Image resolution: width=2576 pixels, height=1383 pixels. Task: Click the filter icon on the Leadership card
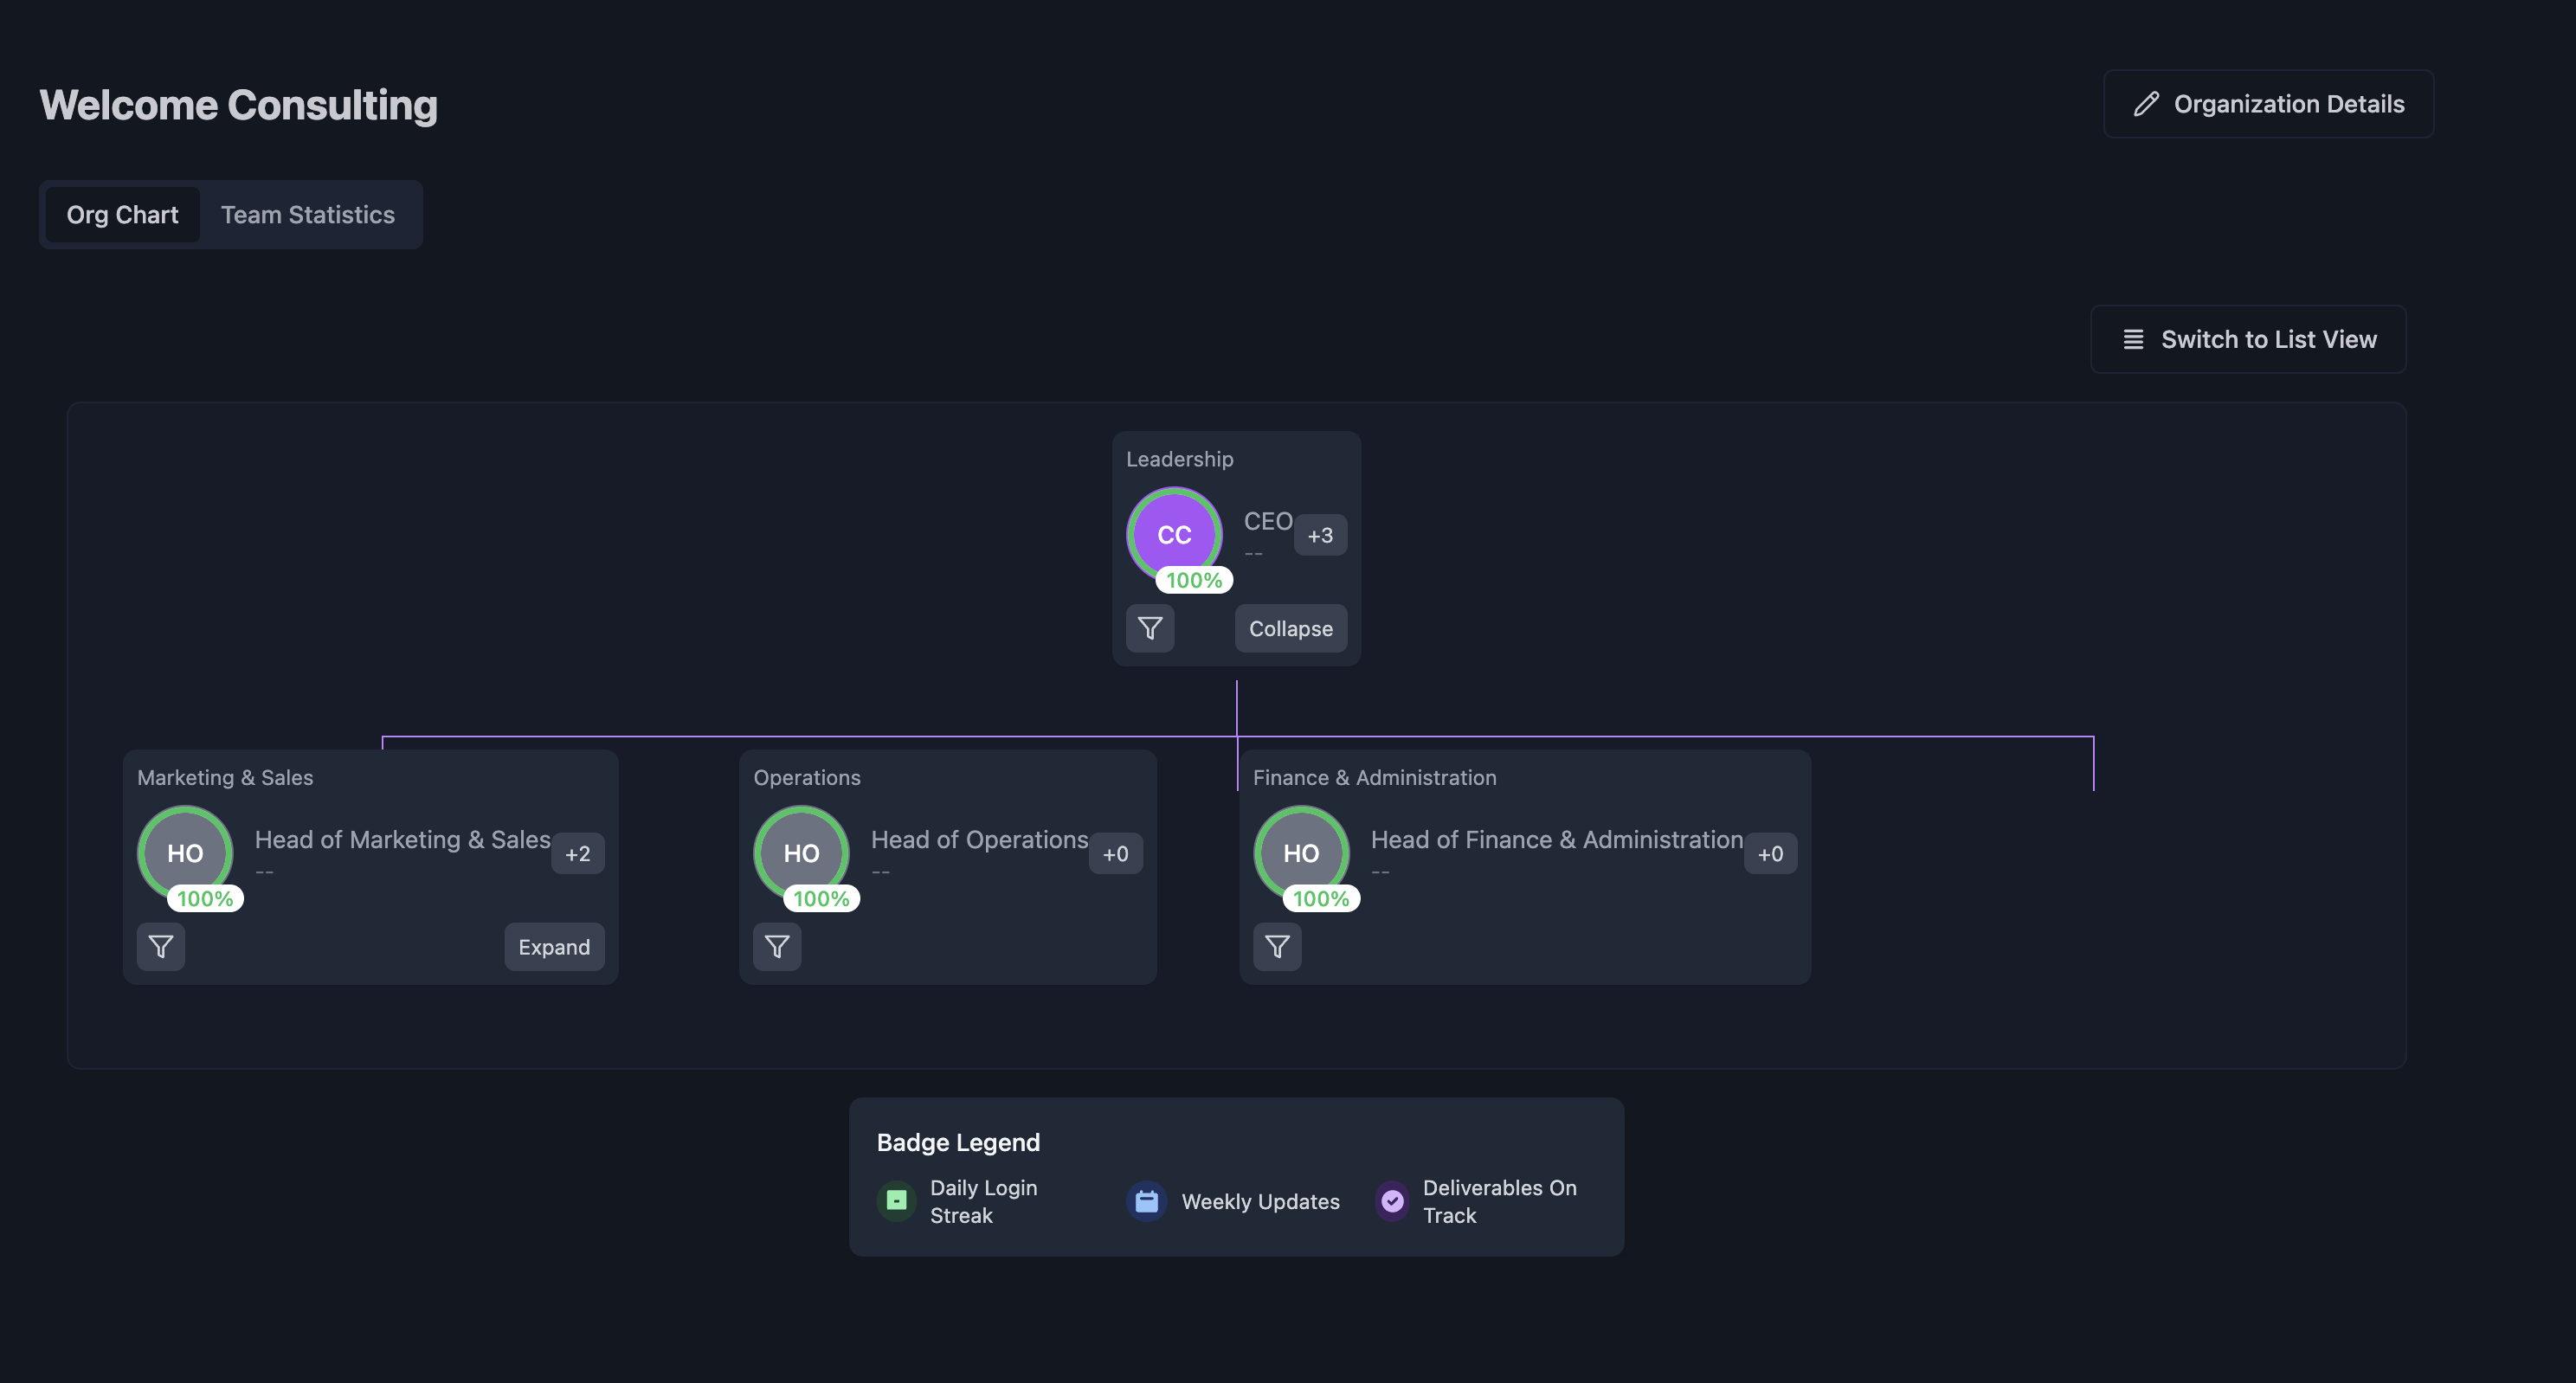1150,628
